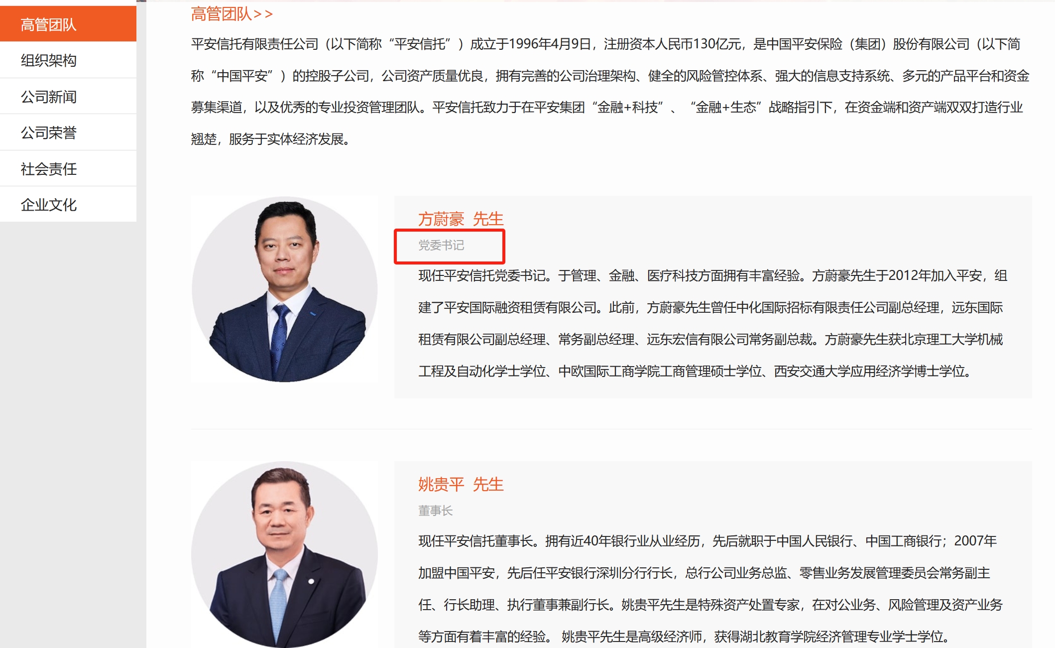Go to 公司新闻 in the sidebar
This screenshot has height=648, width=1055.
[68, 97]
